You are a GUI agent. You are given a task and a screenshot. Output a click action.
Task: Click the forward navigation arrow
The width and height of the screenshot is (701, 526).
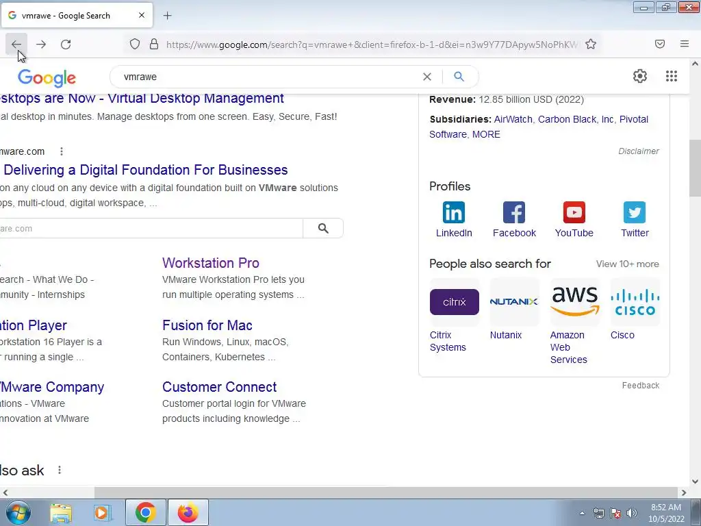40,45
